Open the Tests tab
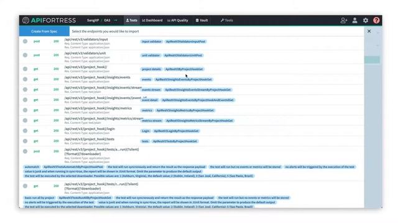Screen dimensions: 398x223 coord(131,20)
